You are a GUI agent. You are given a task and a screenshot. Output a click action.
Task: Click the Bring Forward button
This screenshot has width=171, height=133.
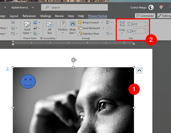tap(88, 22)
